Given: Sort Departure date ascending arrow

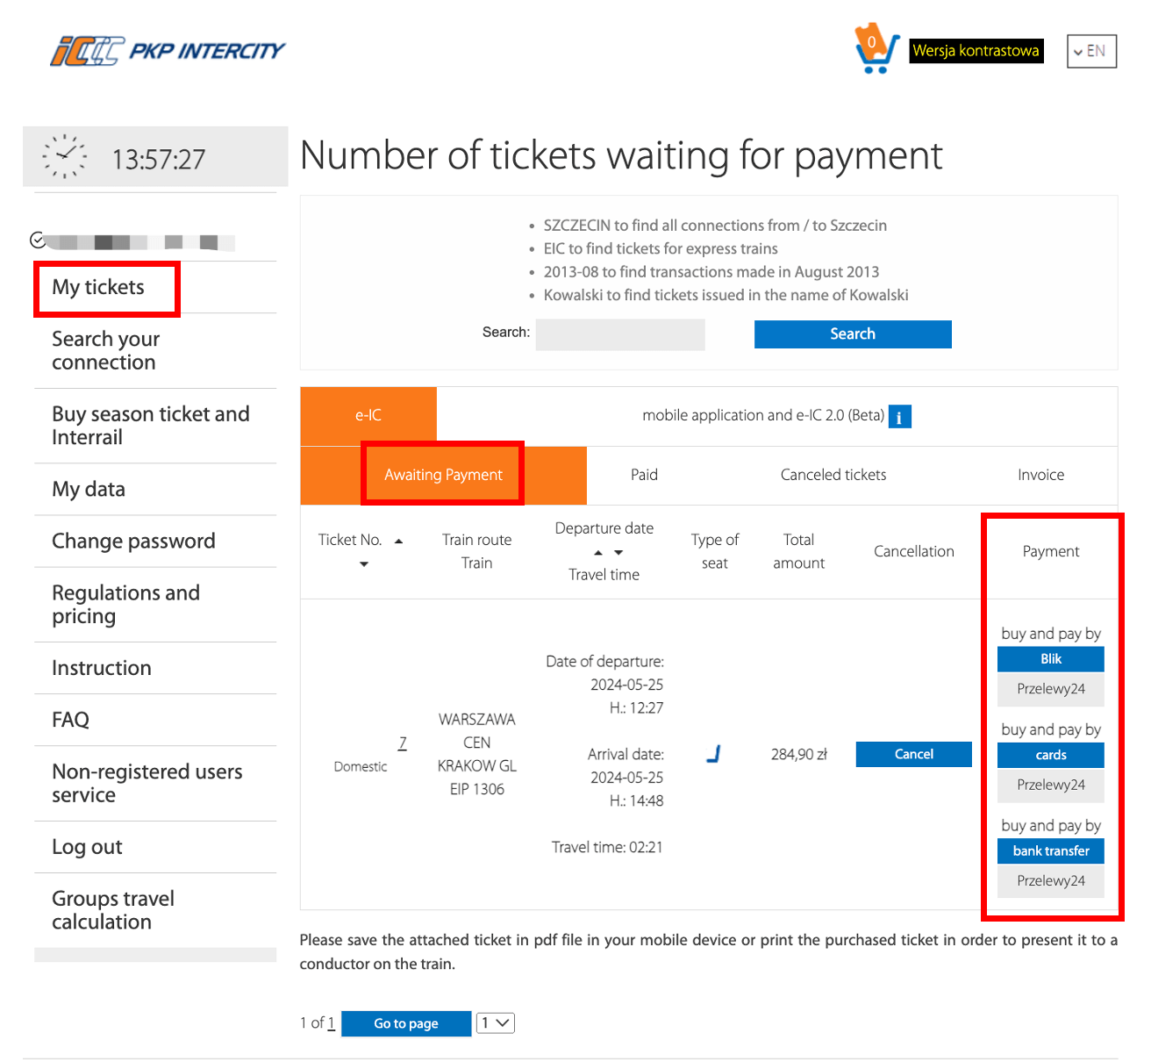Looking at the screenshot, I should [x=598, y=553].
